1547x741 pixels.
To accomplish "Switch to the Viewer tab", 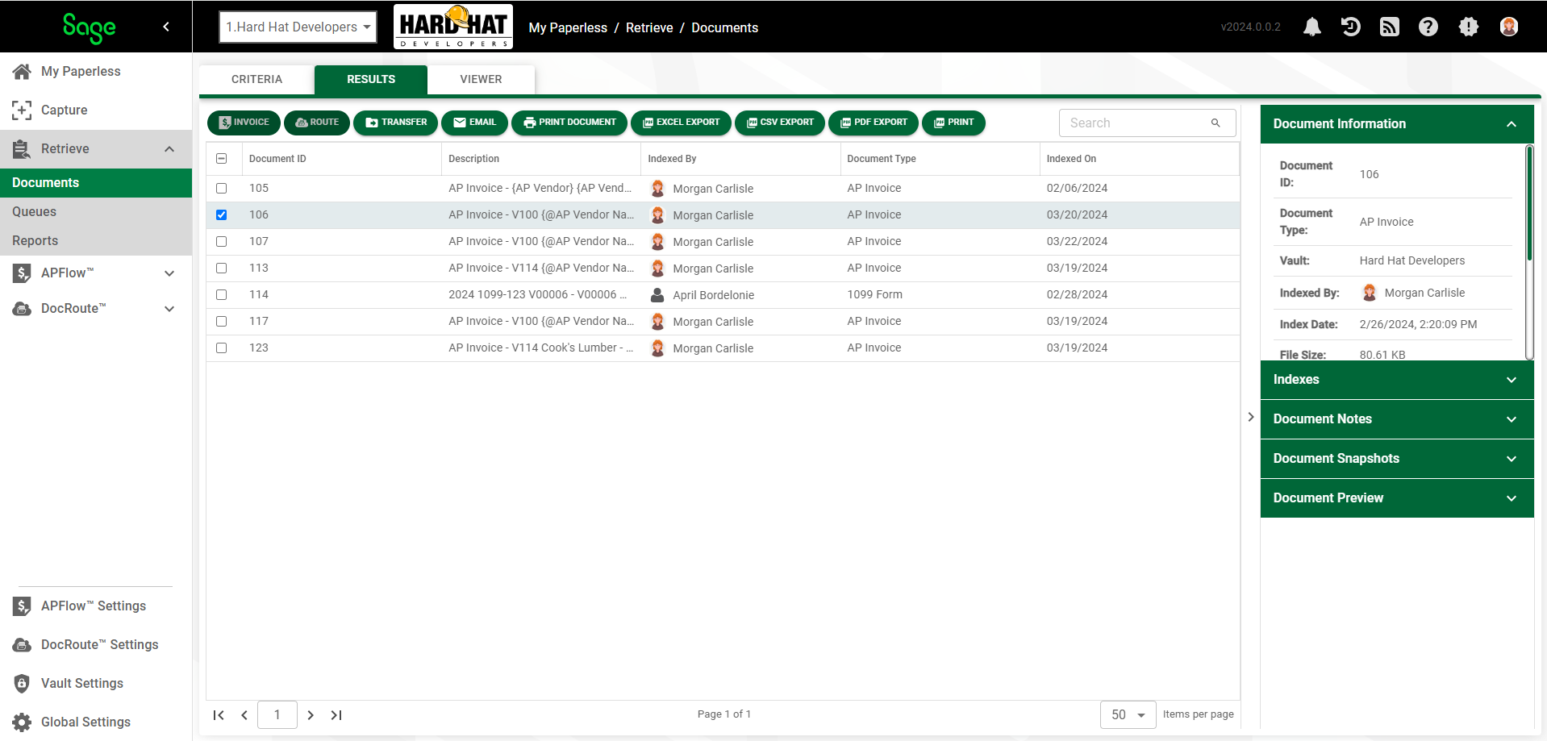I will point(481,79).
